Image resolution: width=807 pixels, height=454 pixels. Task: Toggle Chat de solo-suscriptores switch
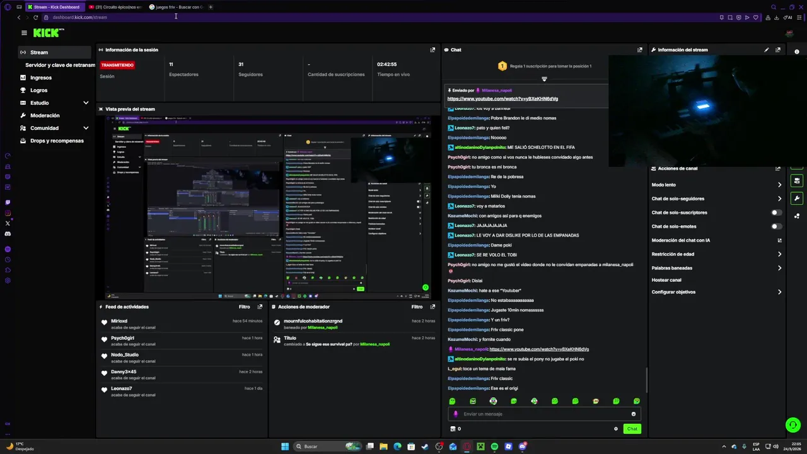777,212
